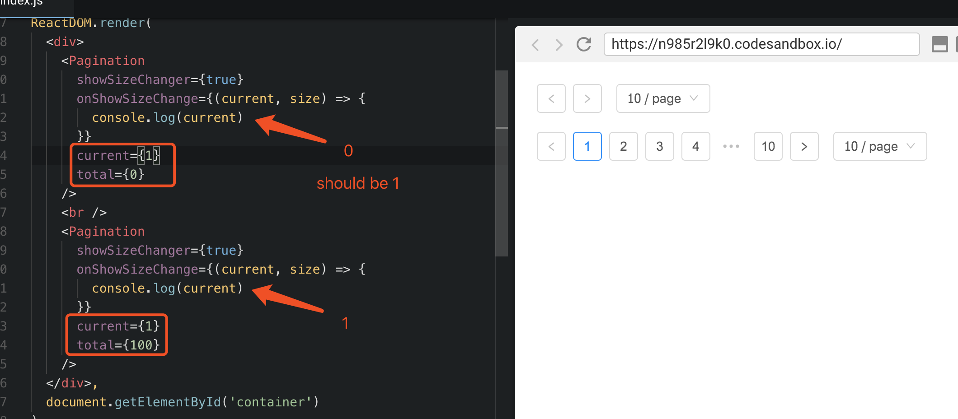Screen dimensions: 958x419
Task: Select page 3 in the pagination
Action: (659, 146)
